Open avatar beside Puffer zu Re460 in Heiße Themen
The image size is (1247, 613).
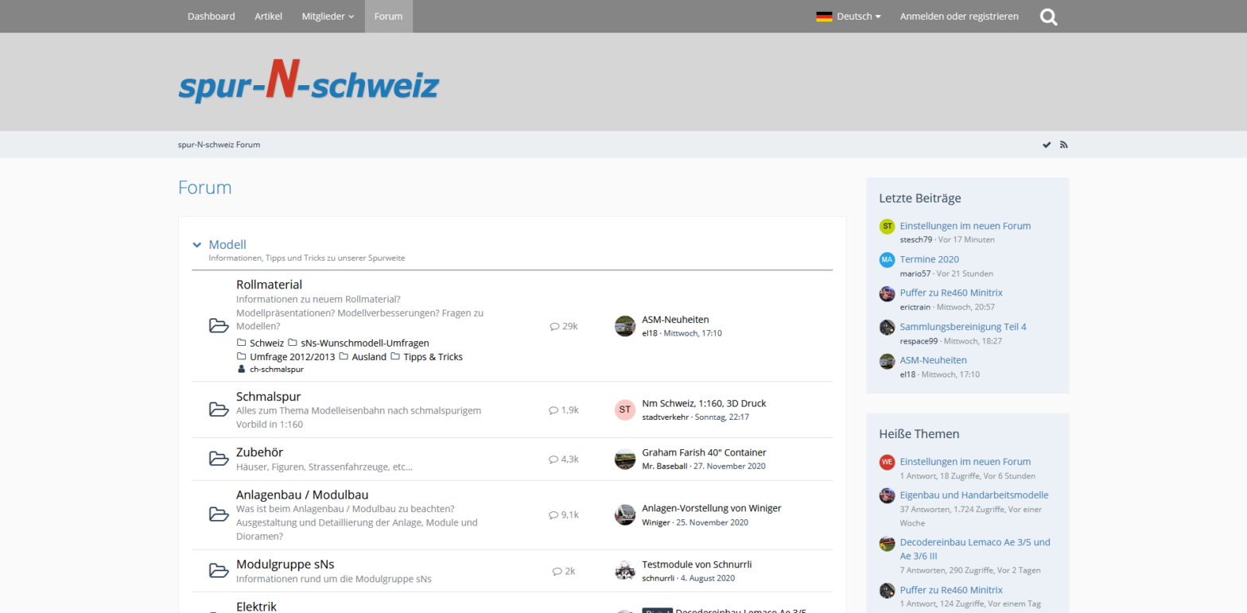click(887, 591)
